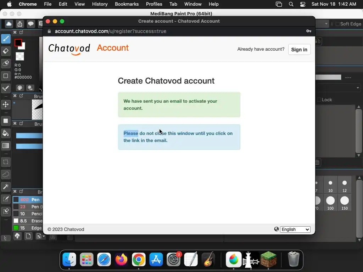
Task: Close the color panel with X icon
Action: pos(15,32)
